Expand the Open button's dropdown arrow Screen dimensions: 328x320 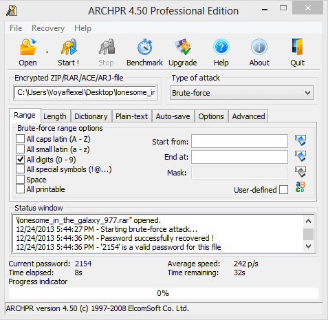47,52
